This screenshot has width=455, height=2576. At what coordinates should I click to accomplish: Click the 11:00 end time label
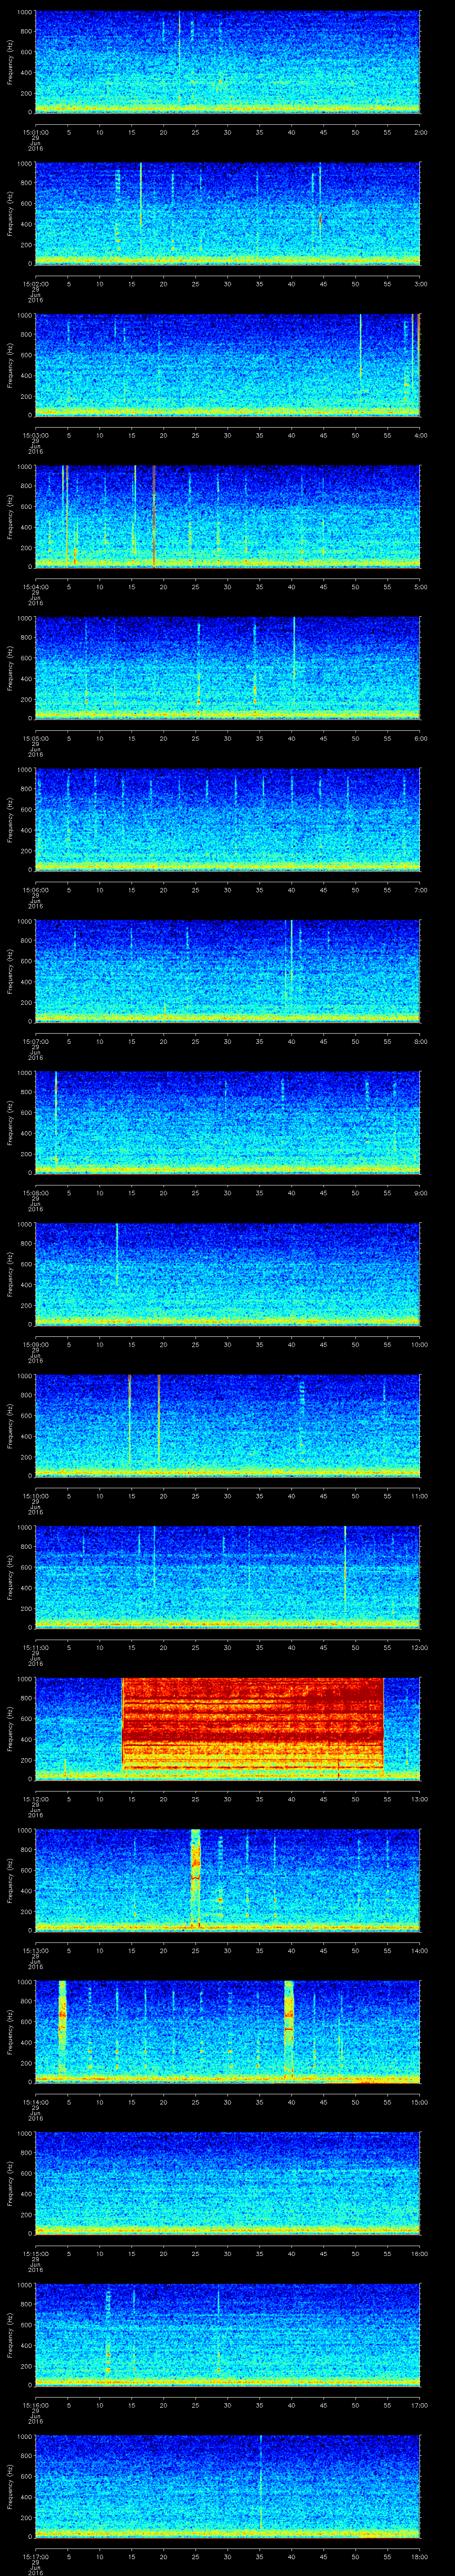coord(419,1496)
